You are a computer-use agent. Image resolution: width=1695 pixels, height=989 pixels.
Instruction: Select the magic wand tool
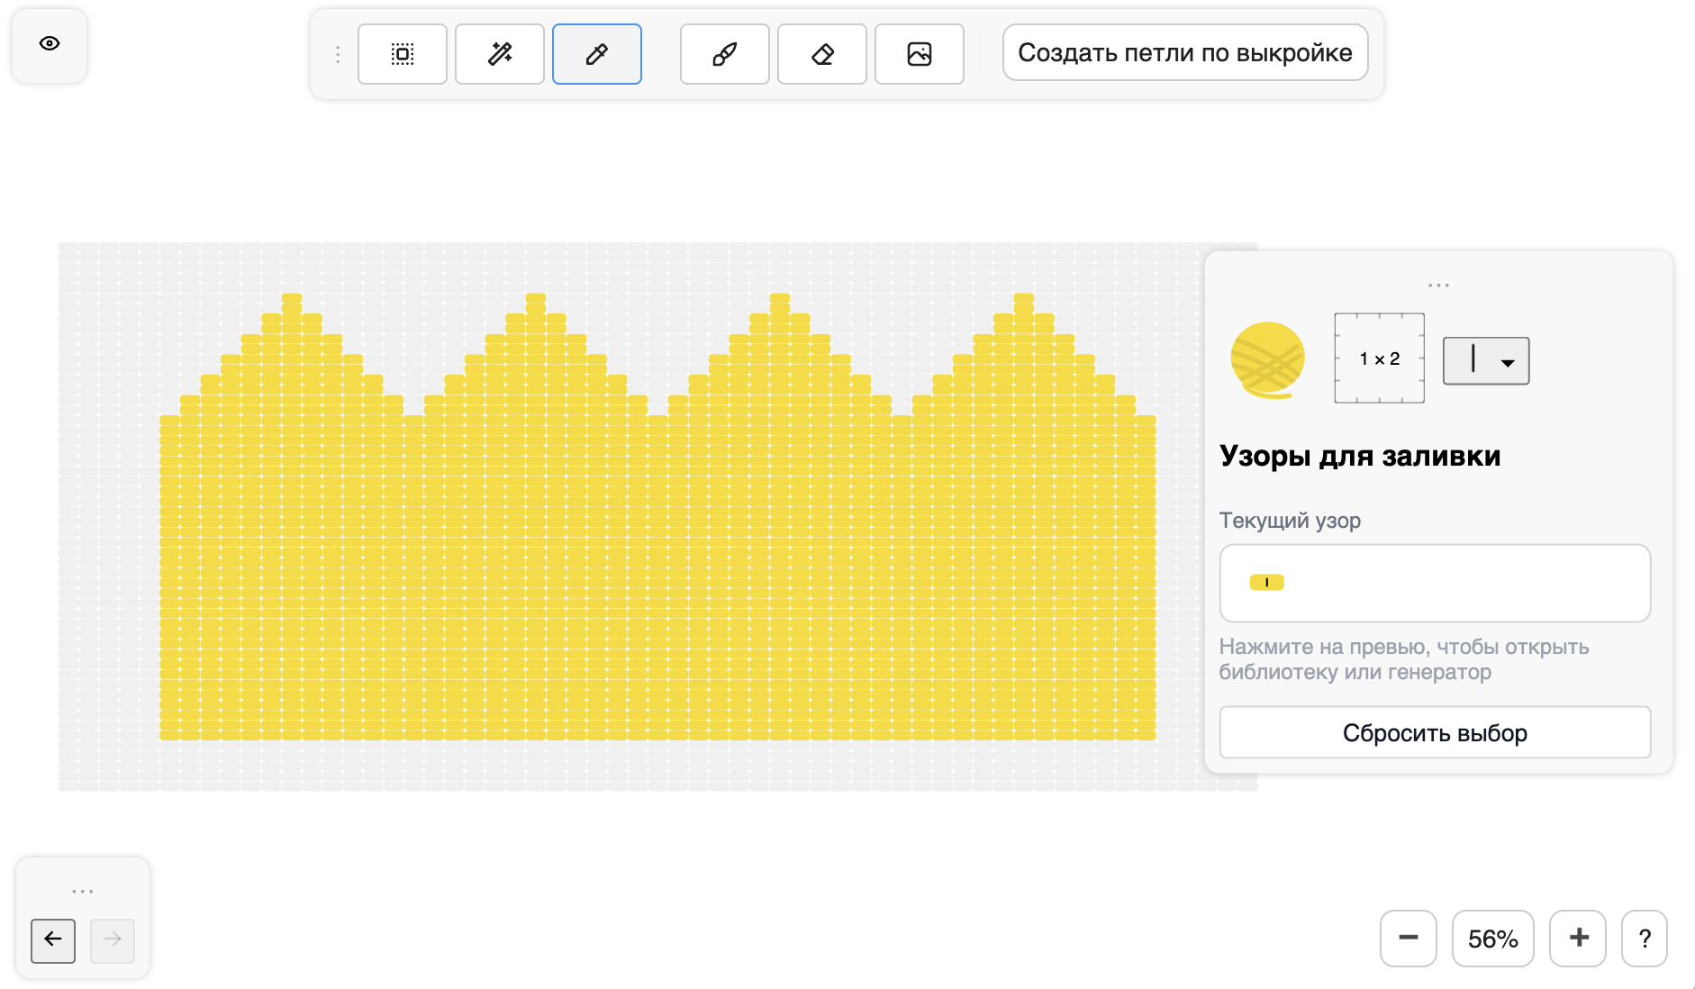[x=500, y=54]
